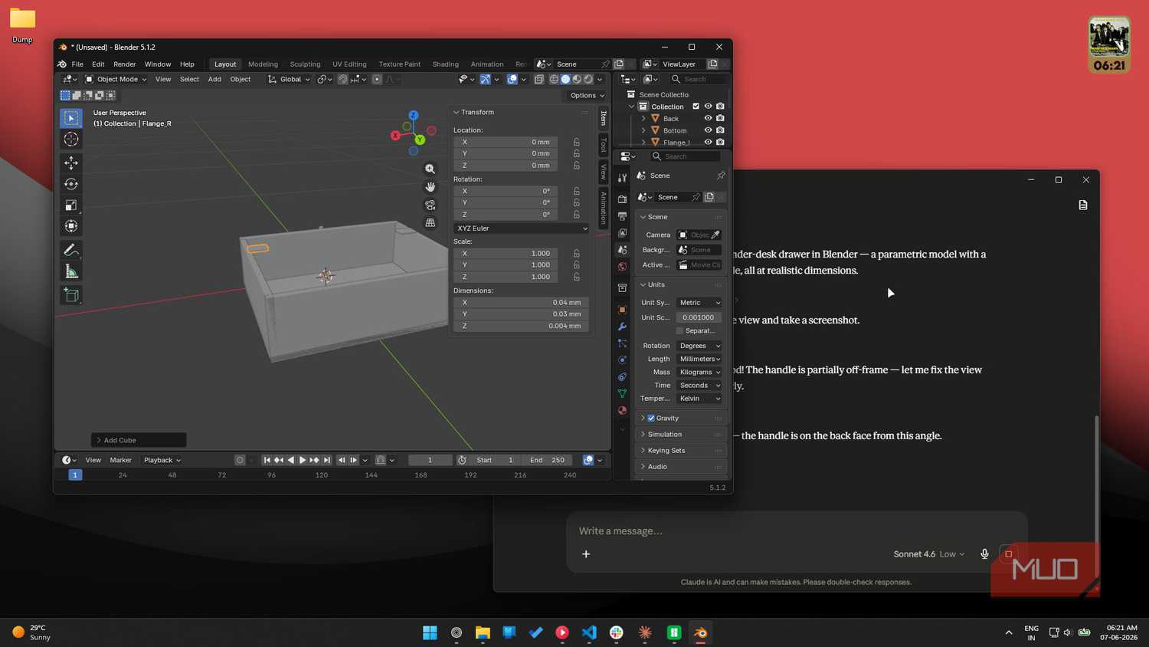Screen dimensions: 1149x647
Task: Select the Select Box tool
Action: (x=71, y=118)
